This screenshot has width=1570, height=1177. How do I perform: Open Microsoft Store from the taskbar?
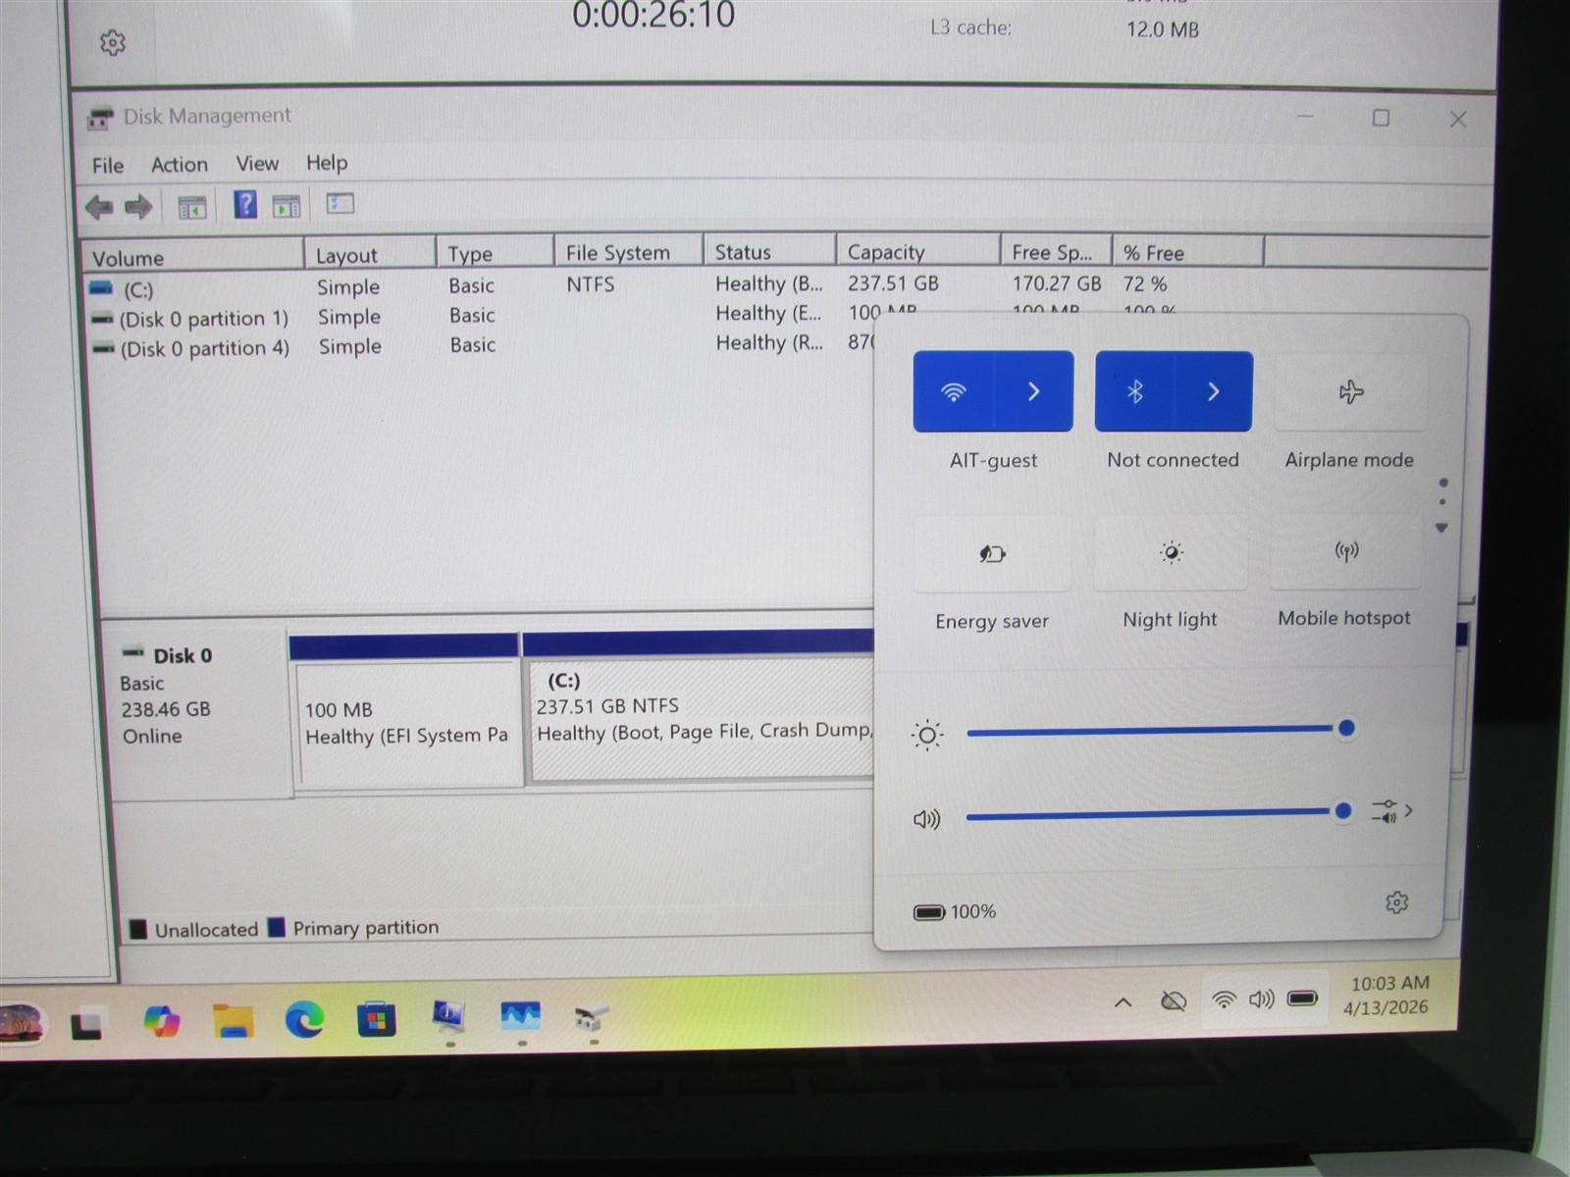point(376,1020)
